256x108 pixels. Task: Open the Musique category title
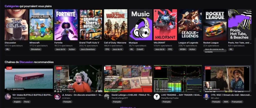[x=133, y=43]
